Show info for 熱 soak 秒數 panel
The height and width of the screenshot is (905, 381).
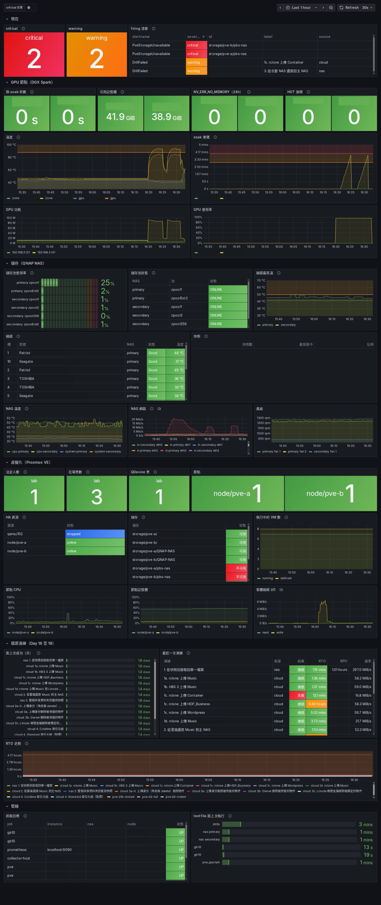tap(32, 92)
